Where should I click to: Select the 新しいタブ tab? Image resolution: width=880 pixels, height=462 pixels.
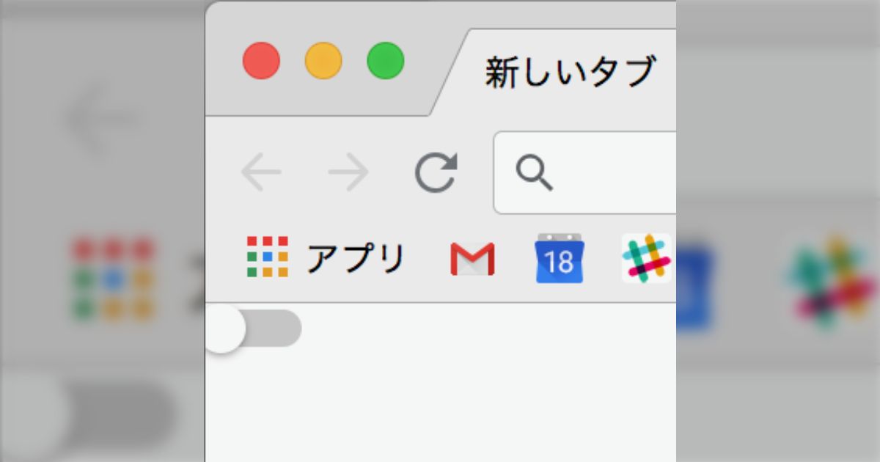568,73
